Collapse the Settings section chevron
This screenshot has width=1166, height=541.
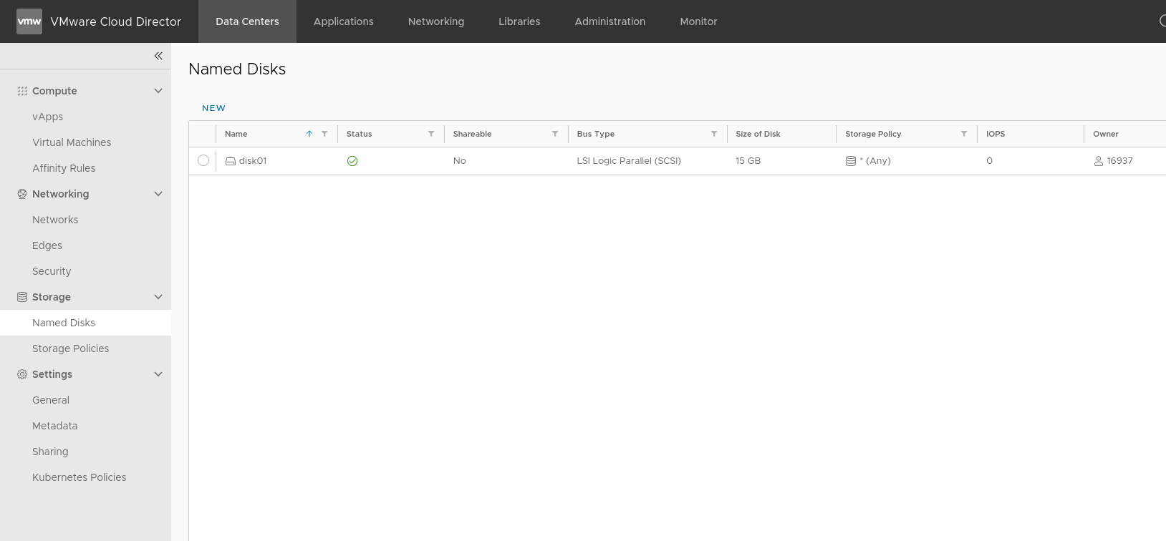click(158, 374)
